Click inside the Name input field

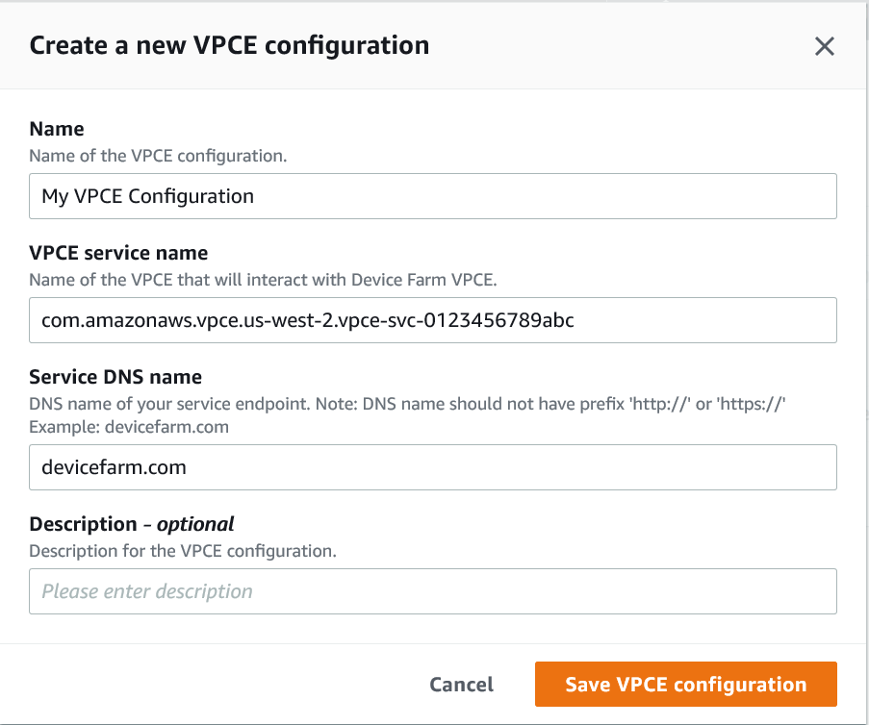(433, 195)
